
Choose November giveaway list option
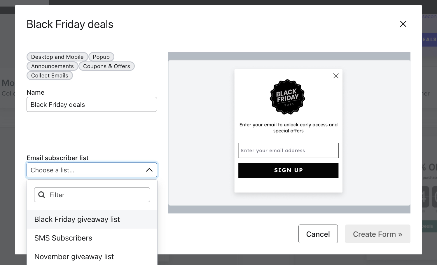pyautogui.click(x=74, y=257)
